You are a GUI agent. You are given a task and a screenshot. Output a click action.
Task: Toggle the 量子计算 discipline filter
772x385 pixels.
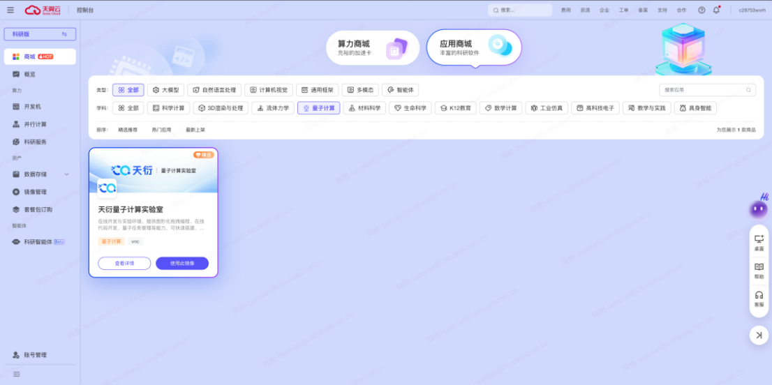coord(318,108)
